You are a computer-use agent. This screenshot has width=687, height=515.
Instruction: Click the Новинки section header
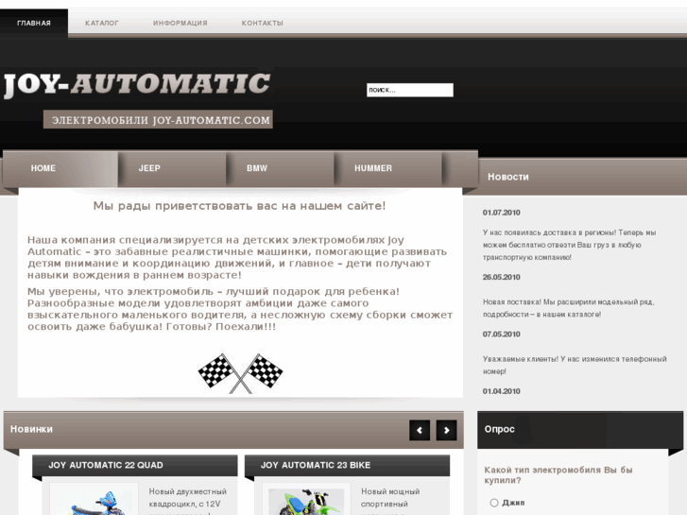pos(31,429)
